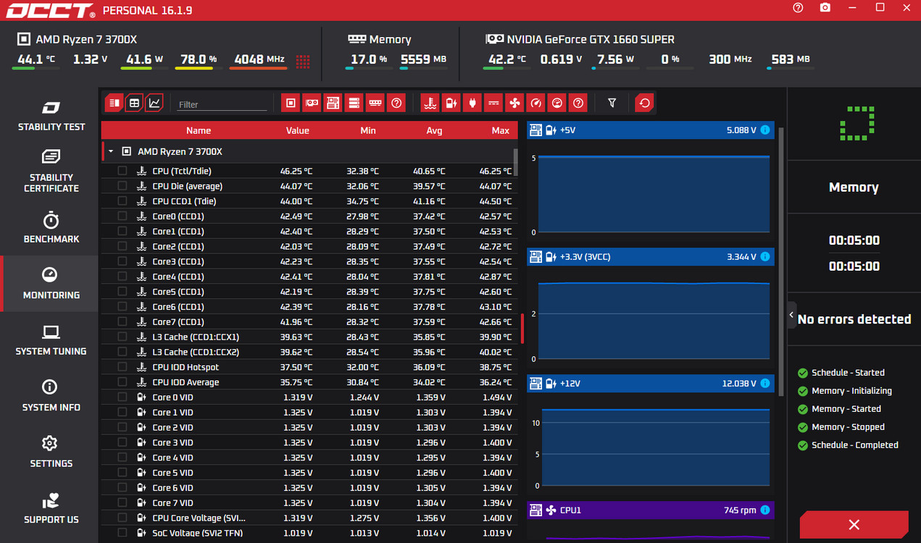Open the Monitoring section
The image size is (921, 543).
[x=49, y=283]
